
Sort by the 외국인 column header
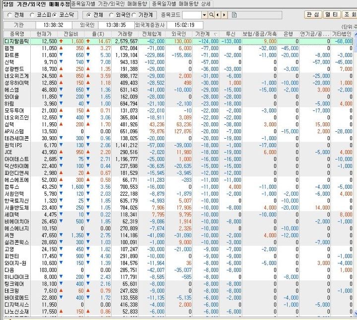click(178, 34)
